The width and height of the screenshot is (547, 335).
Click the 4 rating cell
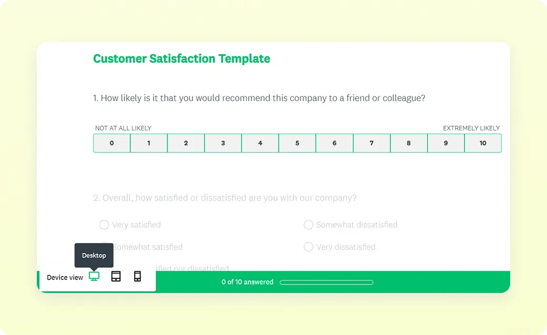pyautogui.click(x=260, y=143)
